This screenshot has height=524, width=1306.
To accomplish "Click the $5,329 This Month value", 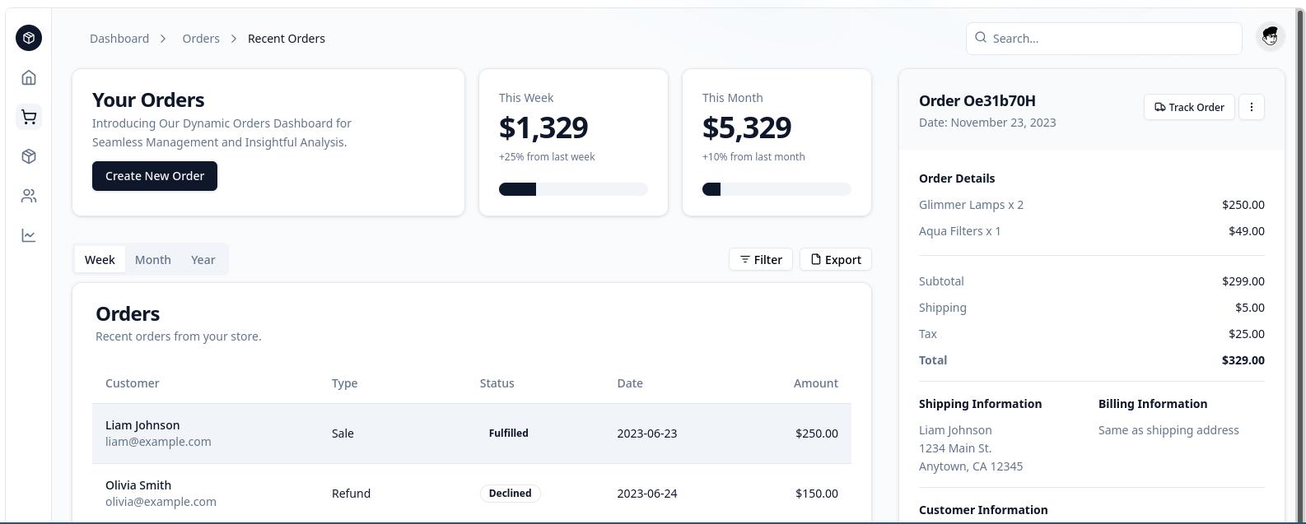I will [x=747, y=128].
